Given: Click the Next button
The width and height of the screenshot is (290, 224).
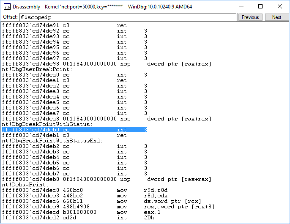Looking at the screenshot, I should click(x=276, y=17).
